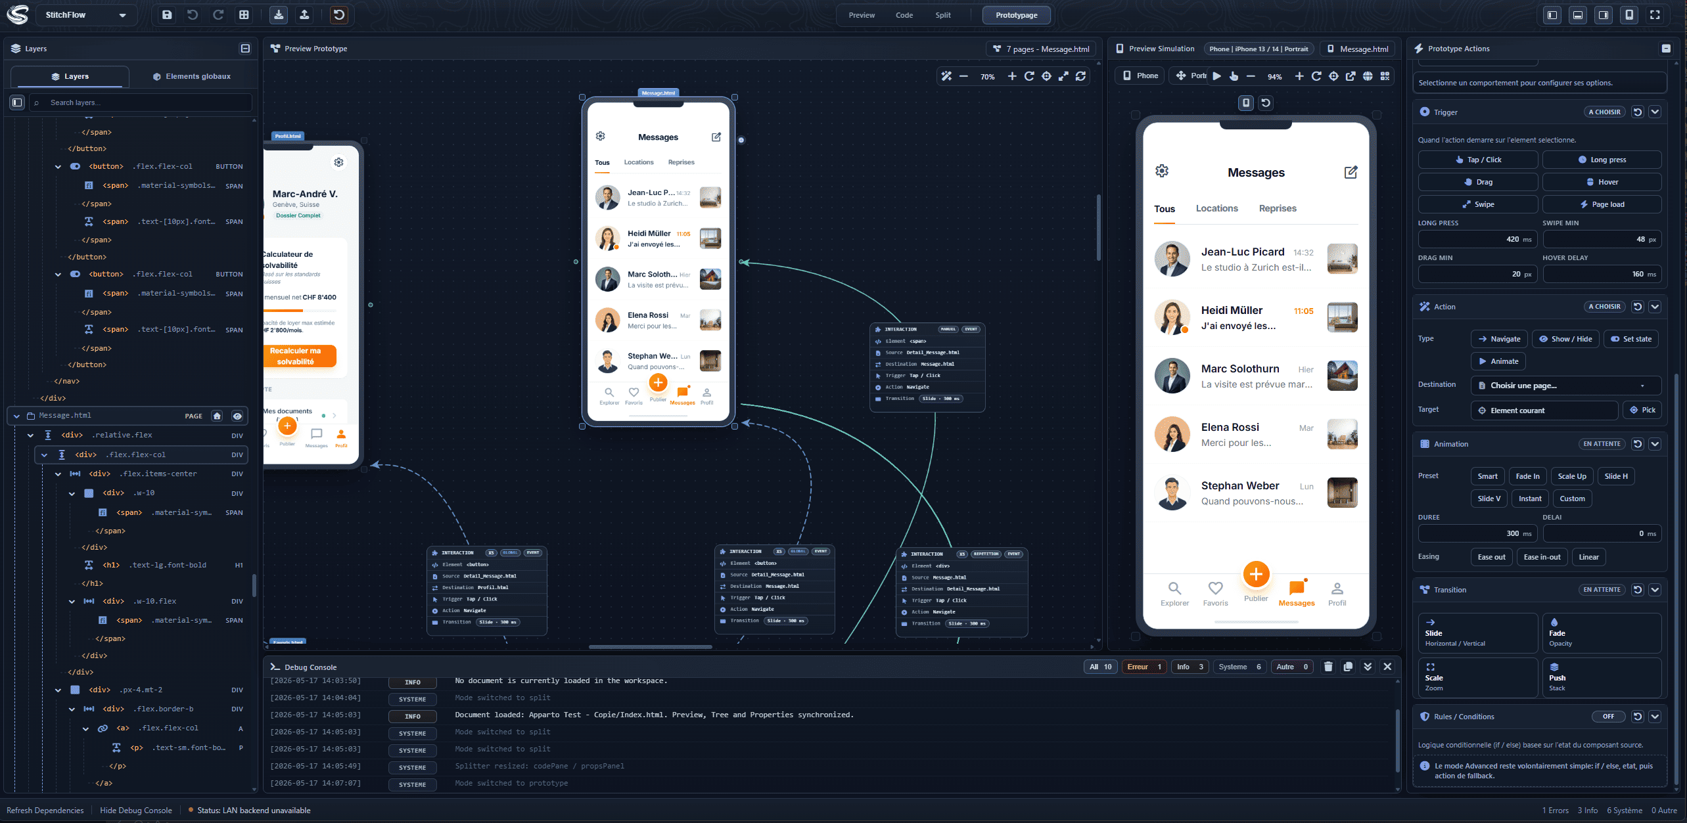
Task: Clear the debug console with trash icon
Action: (x=1328, y=667)
